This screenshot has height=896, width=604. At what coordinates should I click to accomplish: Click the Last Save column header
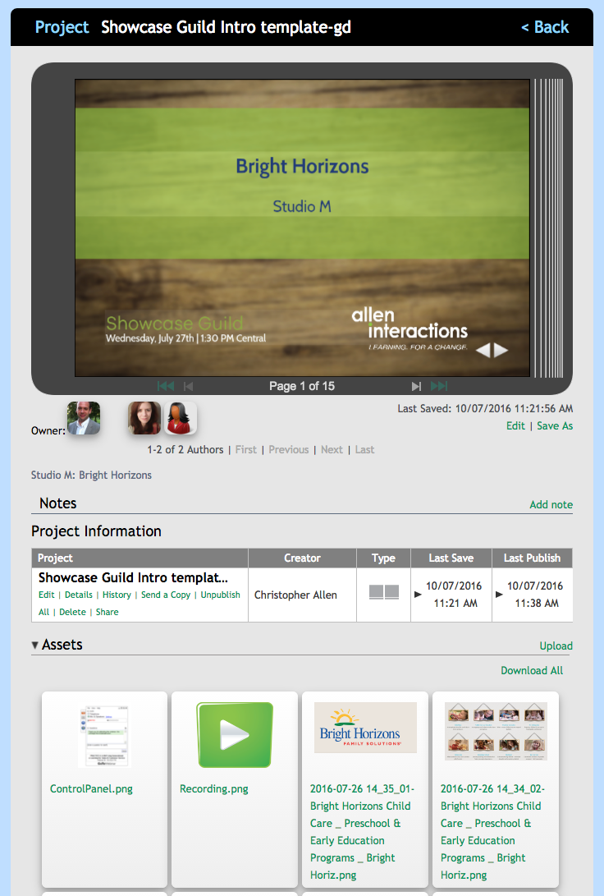pyautogui.click(x=451, y=558)
